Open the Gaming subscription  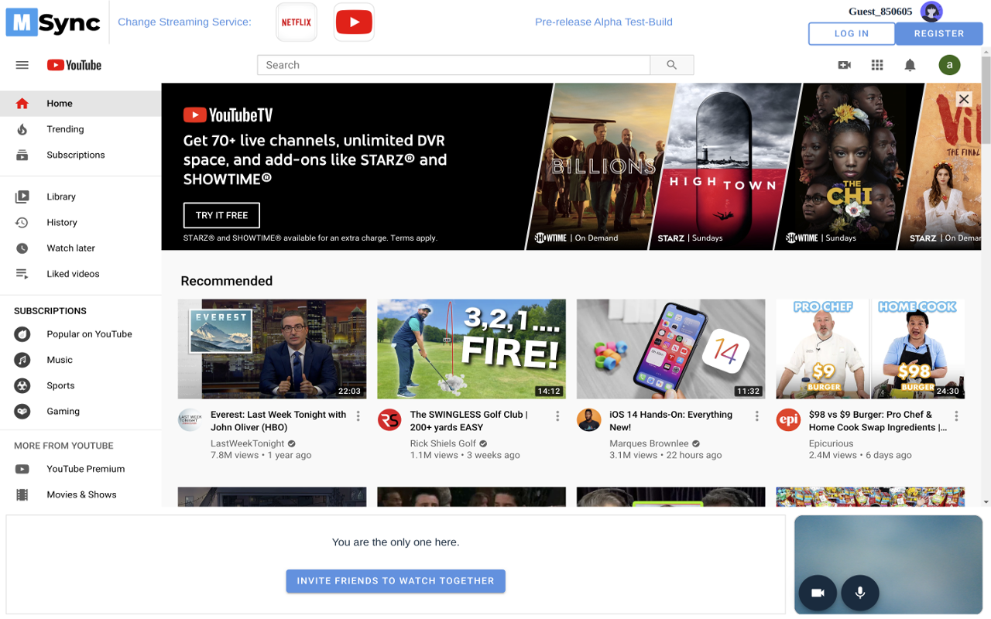coord(81,412)
